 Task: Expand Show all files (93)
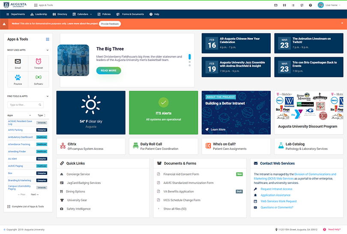click(x=175, y=209)
